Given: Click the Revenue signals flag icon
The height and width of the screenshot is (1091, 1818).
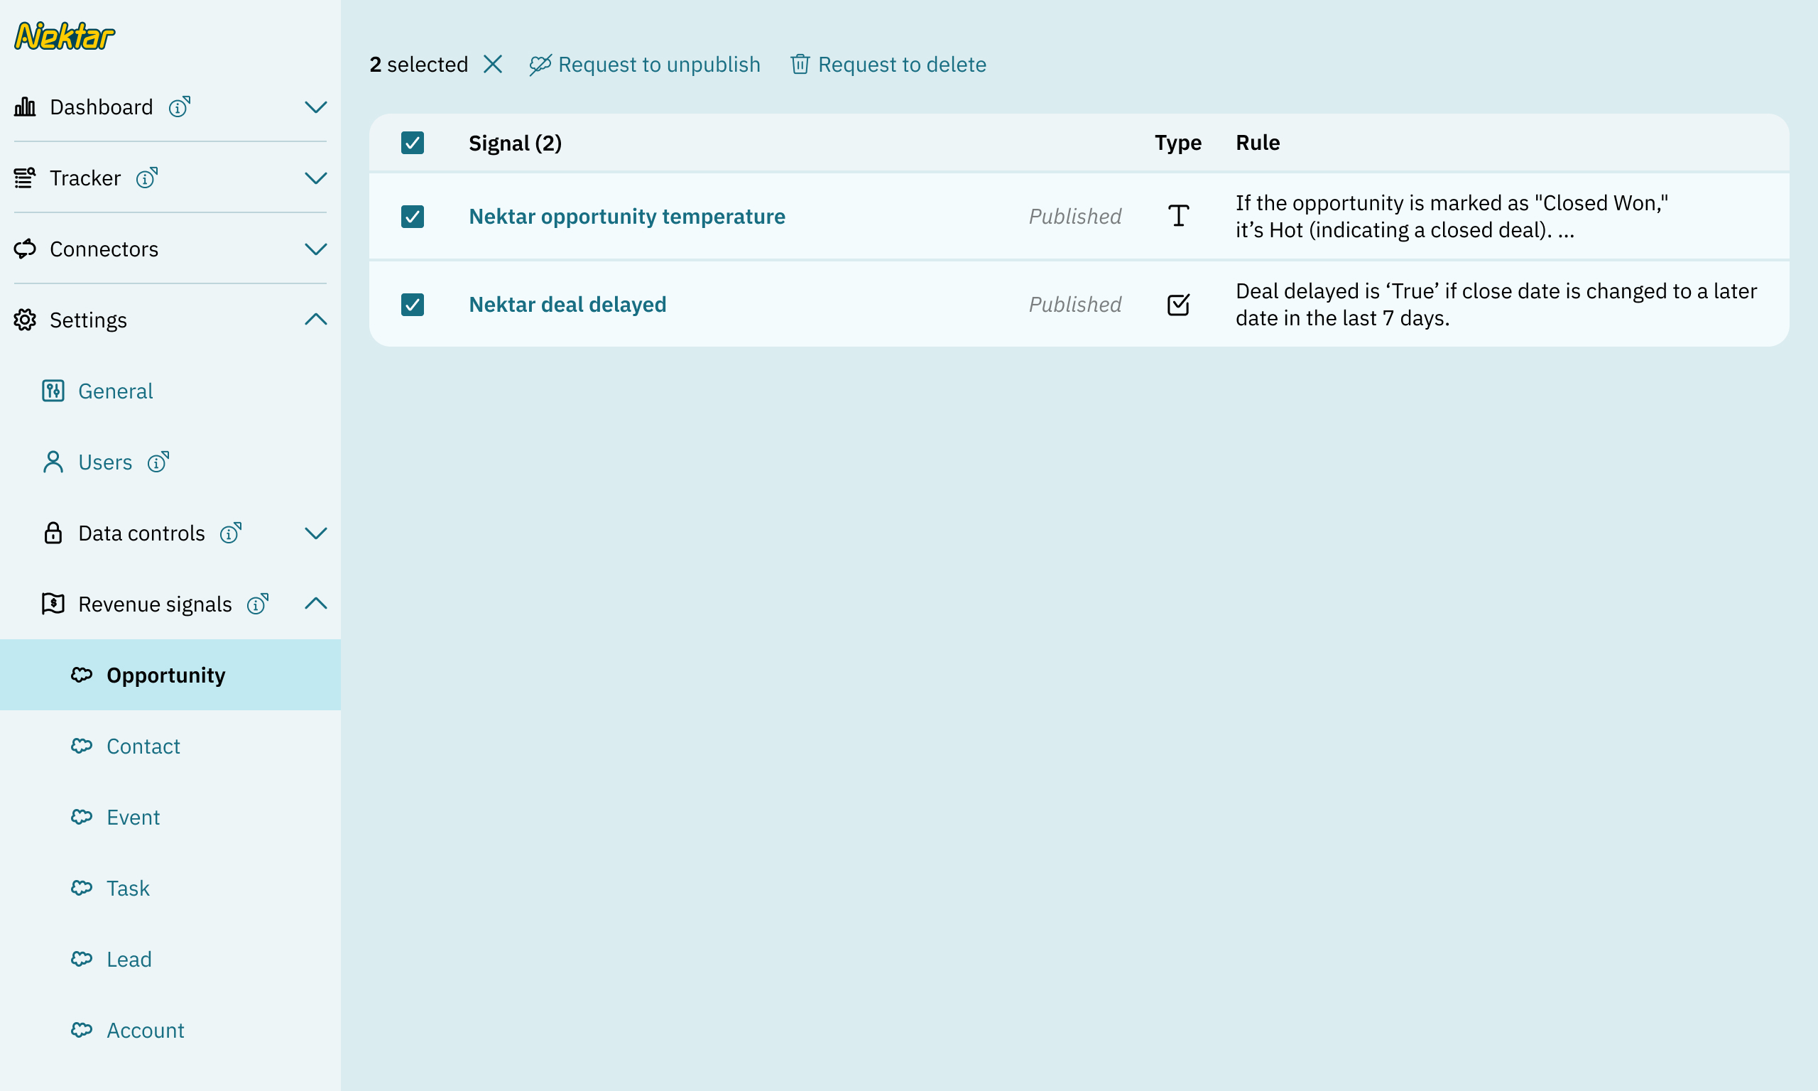Looking at the screenshot, I should tap(53, 604).
